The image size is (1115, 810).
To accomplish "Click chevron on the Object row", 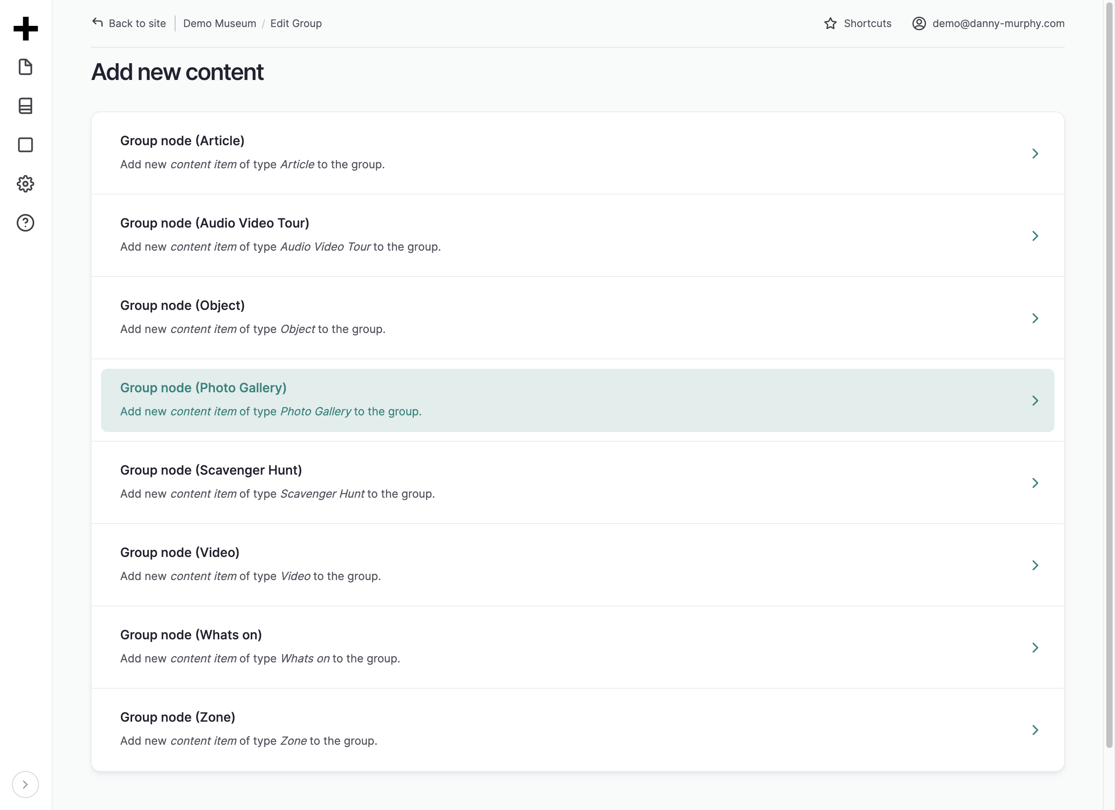I will click(x=1035, y=318).
